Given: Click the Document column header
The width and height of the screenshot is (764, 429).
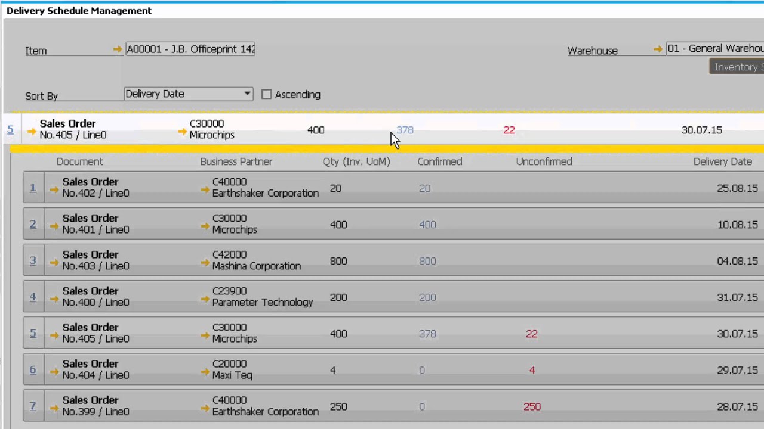Looking at the screenshot, I should pyautogui.click(x=80, y=161).
